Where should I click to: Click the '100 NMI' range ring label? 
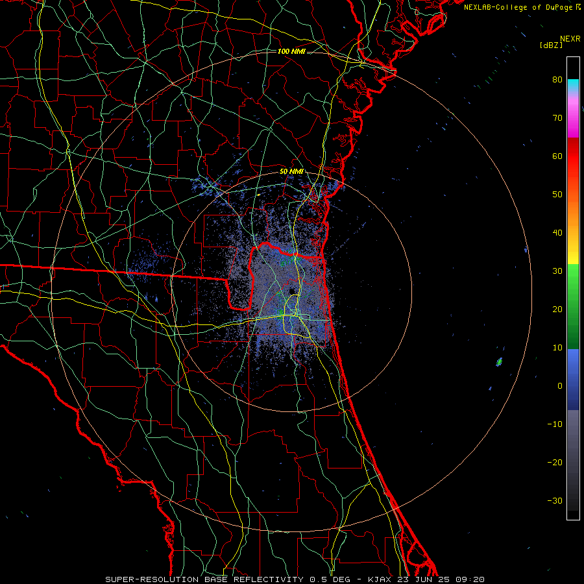coord(291,51)
